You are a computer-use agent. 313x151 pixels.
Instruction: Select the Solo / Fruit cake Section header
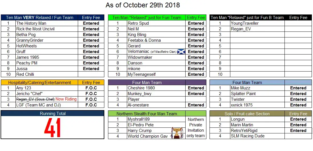click(247, 114)
